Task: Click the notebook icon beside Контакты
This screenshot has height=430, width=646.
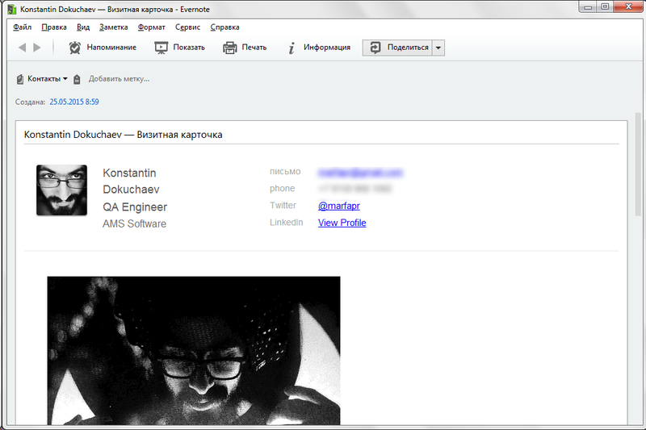Action: 19,79
